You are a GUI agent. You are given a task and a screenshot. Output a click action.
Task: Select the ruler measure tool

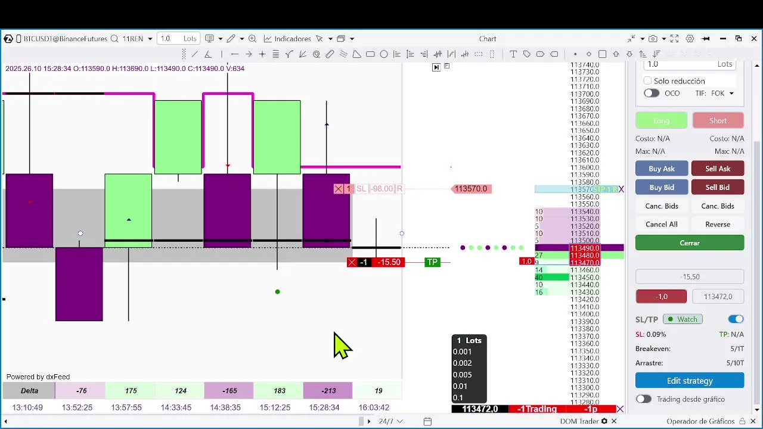tap(330, 54)
